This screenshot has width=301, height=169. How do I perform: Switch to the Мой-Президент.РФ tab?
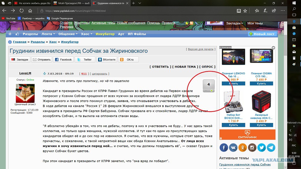71,3
